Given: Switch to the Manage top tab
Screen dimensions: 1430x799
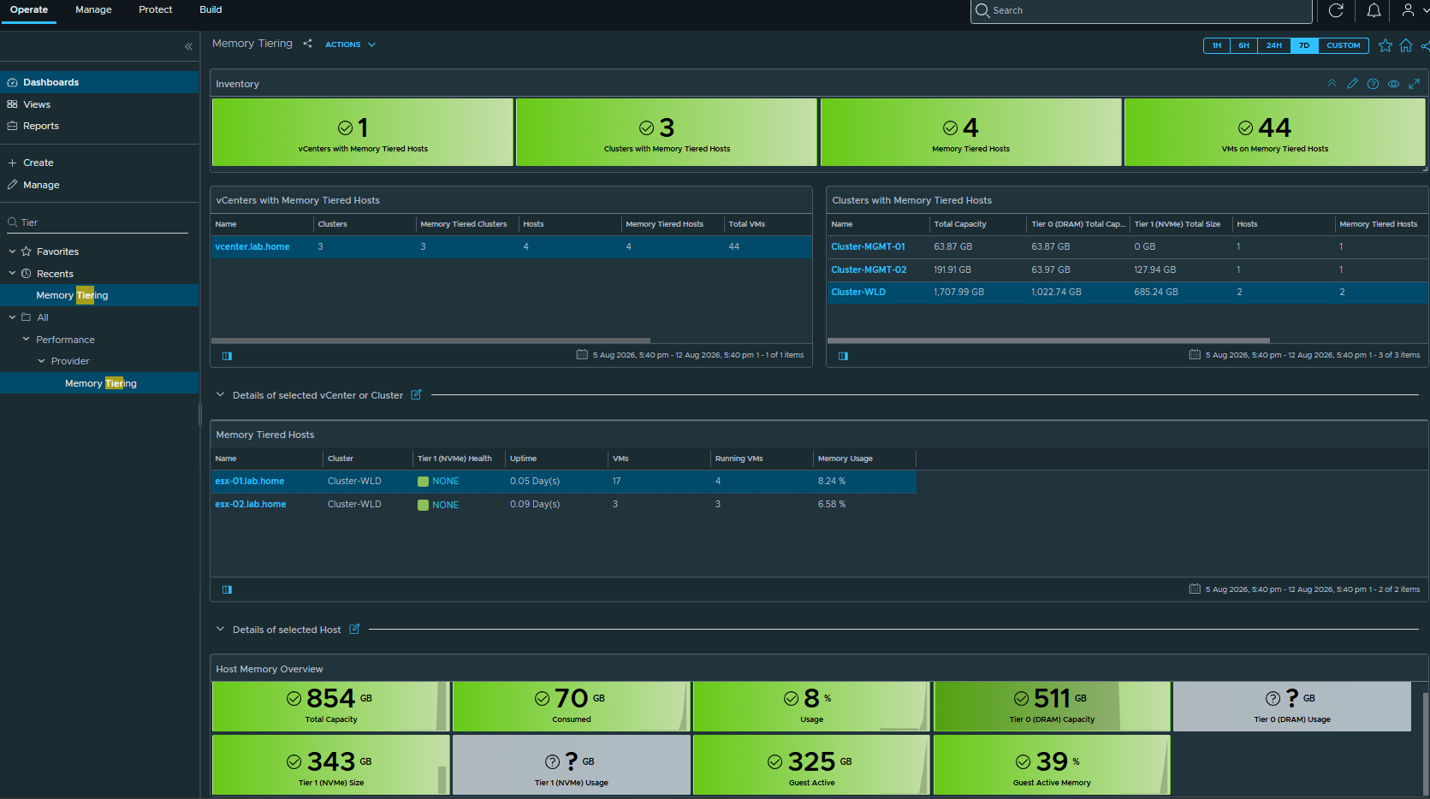Looking at the screenshot, I should tap(93, 10).
